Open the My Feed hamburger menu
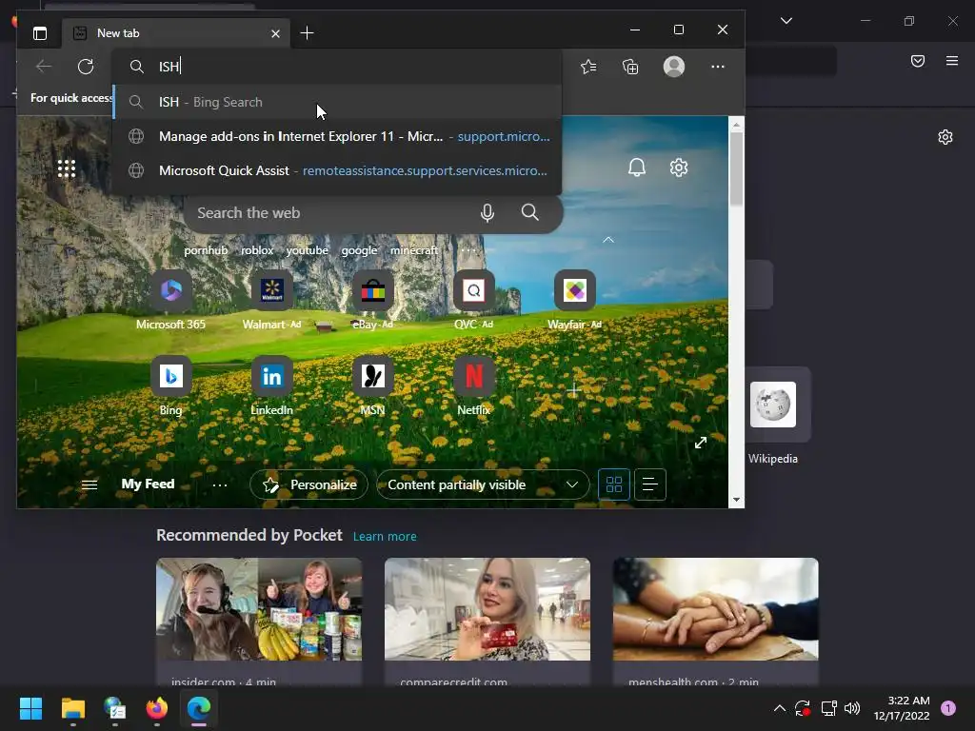The width and height of the screenshot is (975, 731). (x=90, y=484)
